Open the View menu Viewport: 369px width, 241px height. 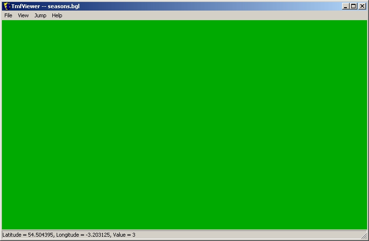coord(23,15)
